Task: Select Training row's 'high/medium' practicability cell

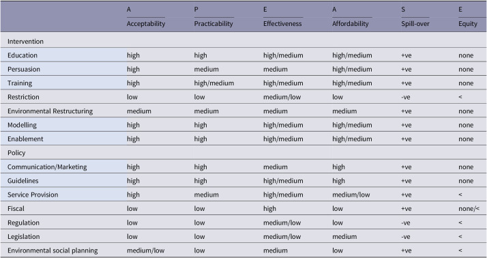Action: pos(214,83)
